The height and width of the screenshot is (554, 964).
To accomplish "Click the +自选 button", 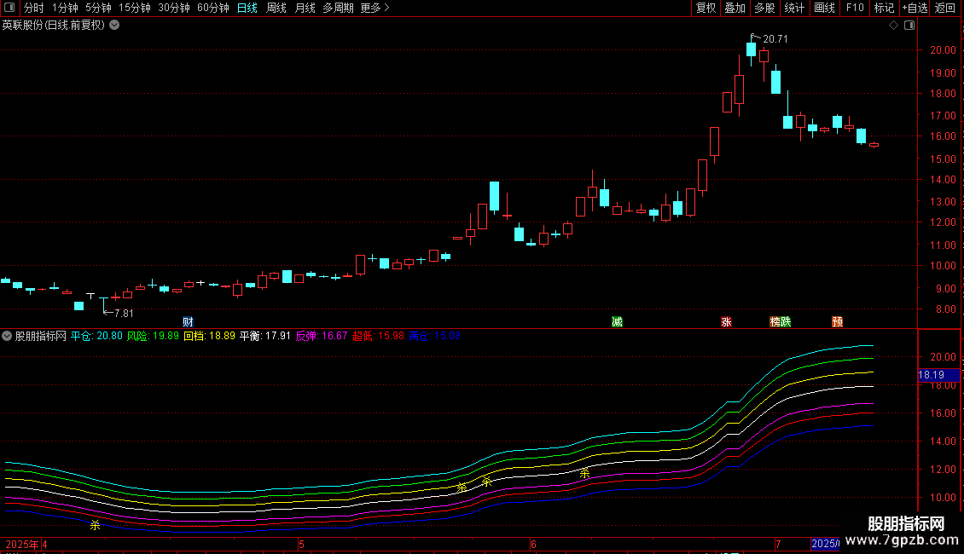I will coord(915,8).
